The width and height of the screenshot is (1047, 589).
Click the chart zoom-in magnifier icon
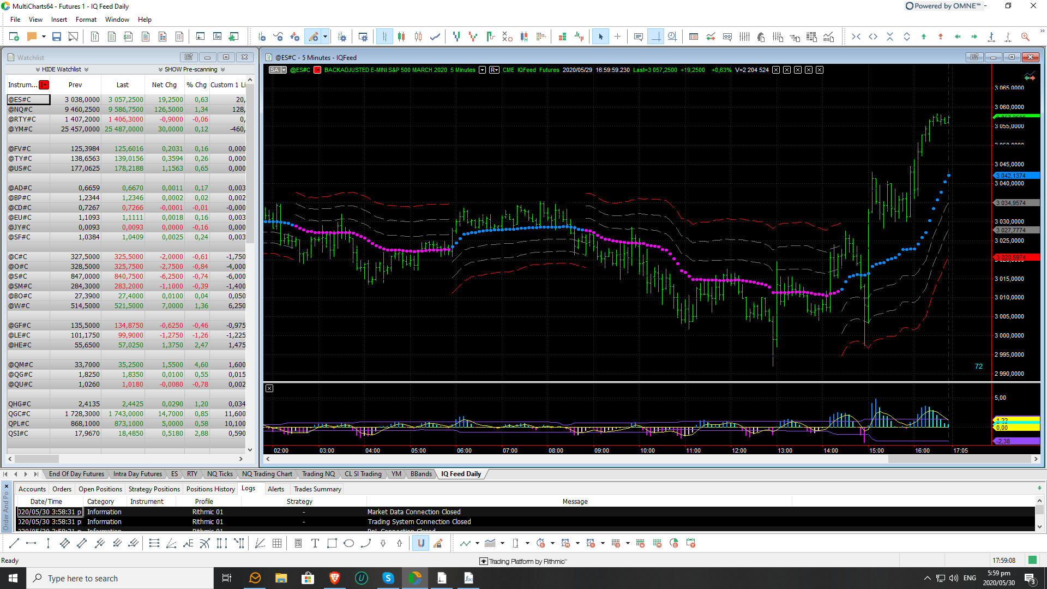[1025, 37]
